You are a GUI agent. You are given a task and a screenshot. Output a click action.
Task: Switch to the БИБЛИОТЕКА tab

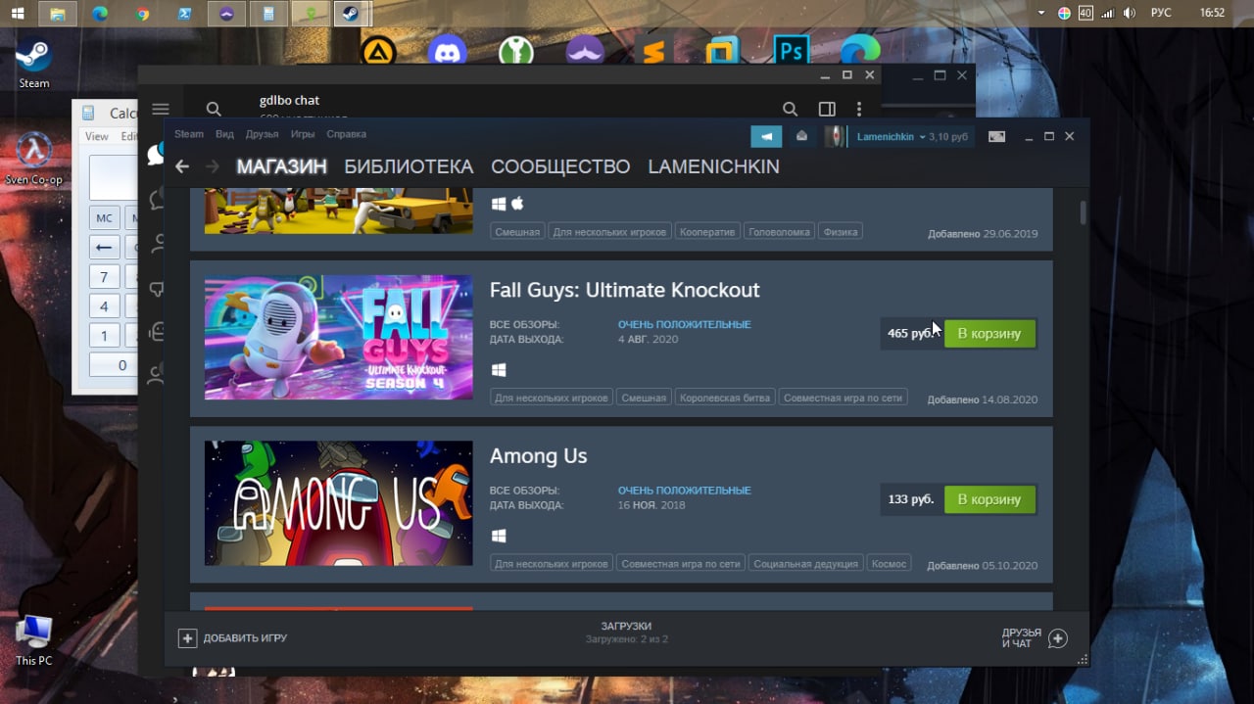409,166
